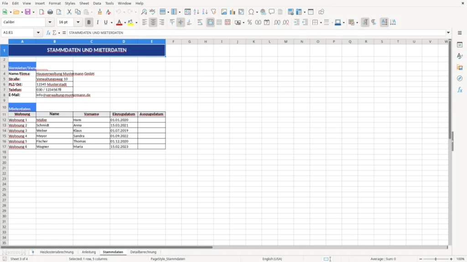Open sidebar Gallery panel

[x=460, y=67]
